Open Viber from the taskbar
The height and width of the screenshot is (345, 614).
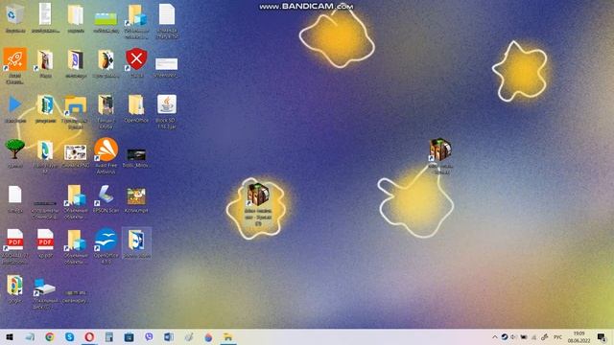pyautogui.click(x=149, y=336)
